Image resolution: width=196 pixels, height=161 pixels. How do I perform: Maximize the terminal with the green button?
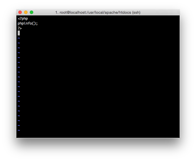point(31,12)
